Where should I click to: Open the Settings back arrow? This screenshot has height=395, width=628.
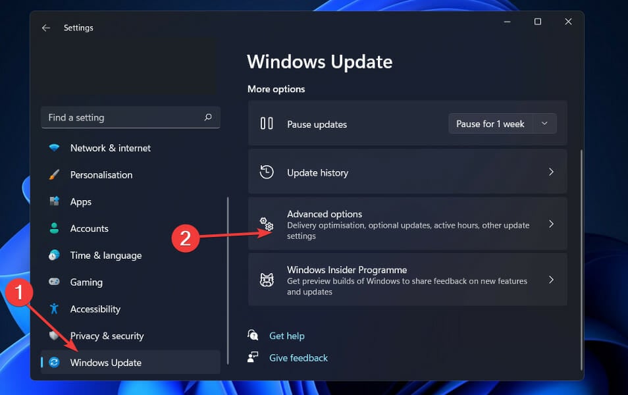pos(45,28)
